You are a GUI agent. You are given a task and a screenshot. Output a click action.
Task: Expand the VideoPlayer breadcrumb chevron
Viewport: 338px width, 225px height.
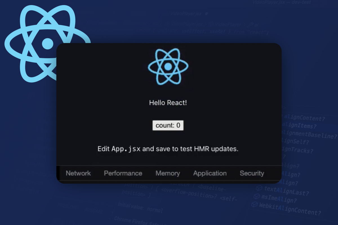244,24
